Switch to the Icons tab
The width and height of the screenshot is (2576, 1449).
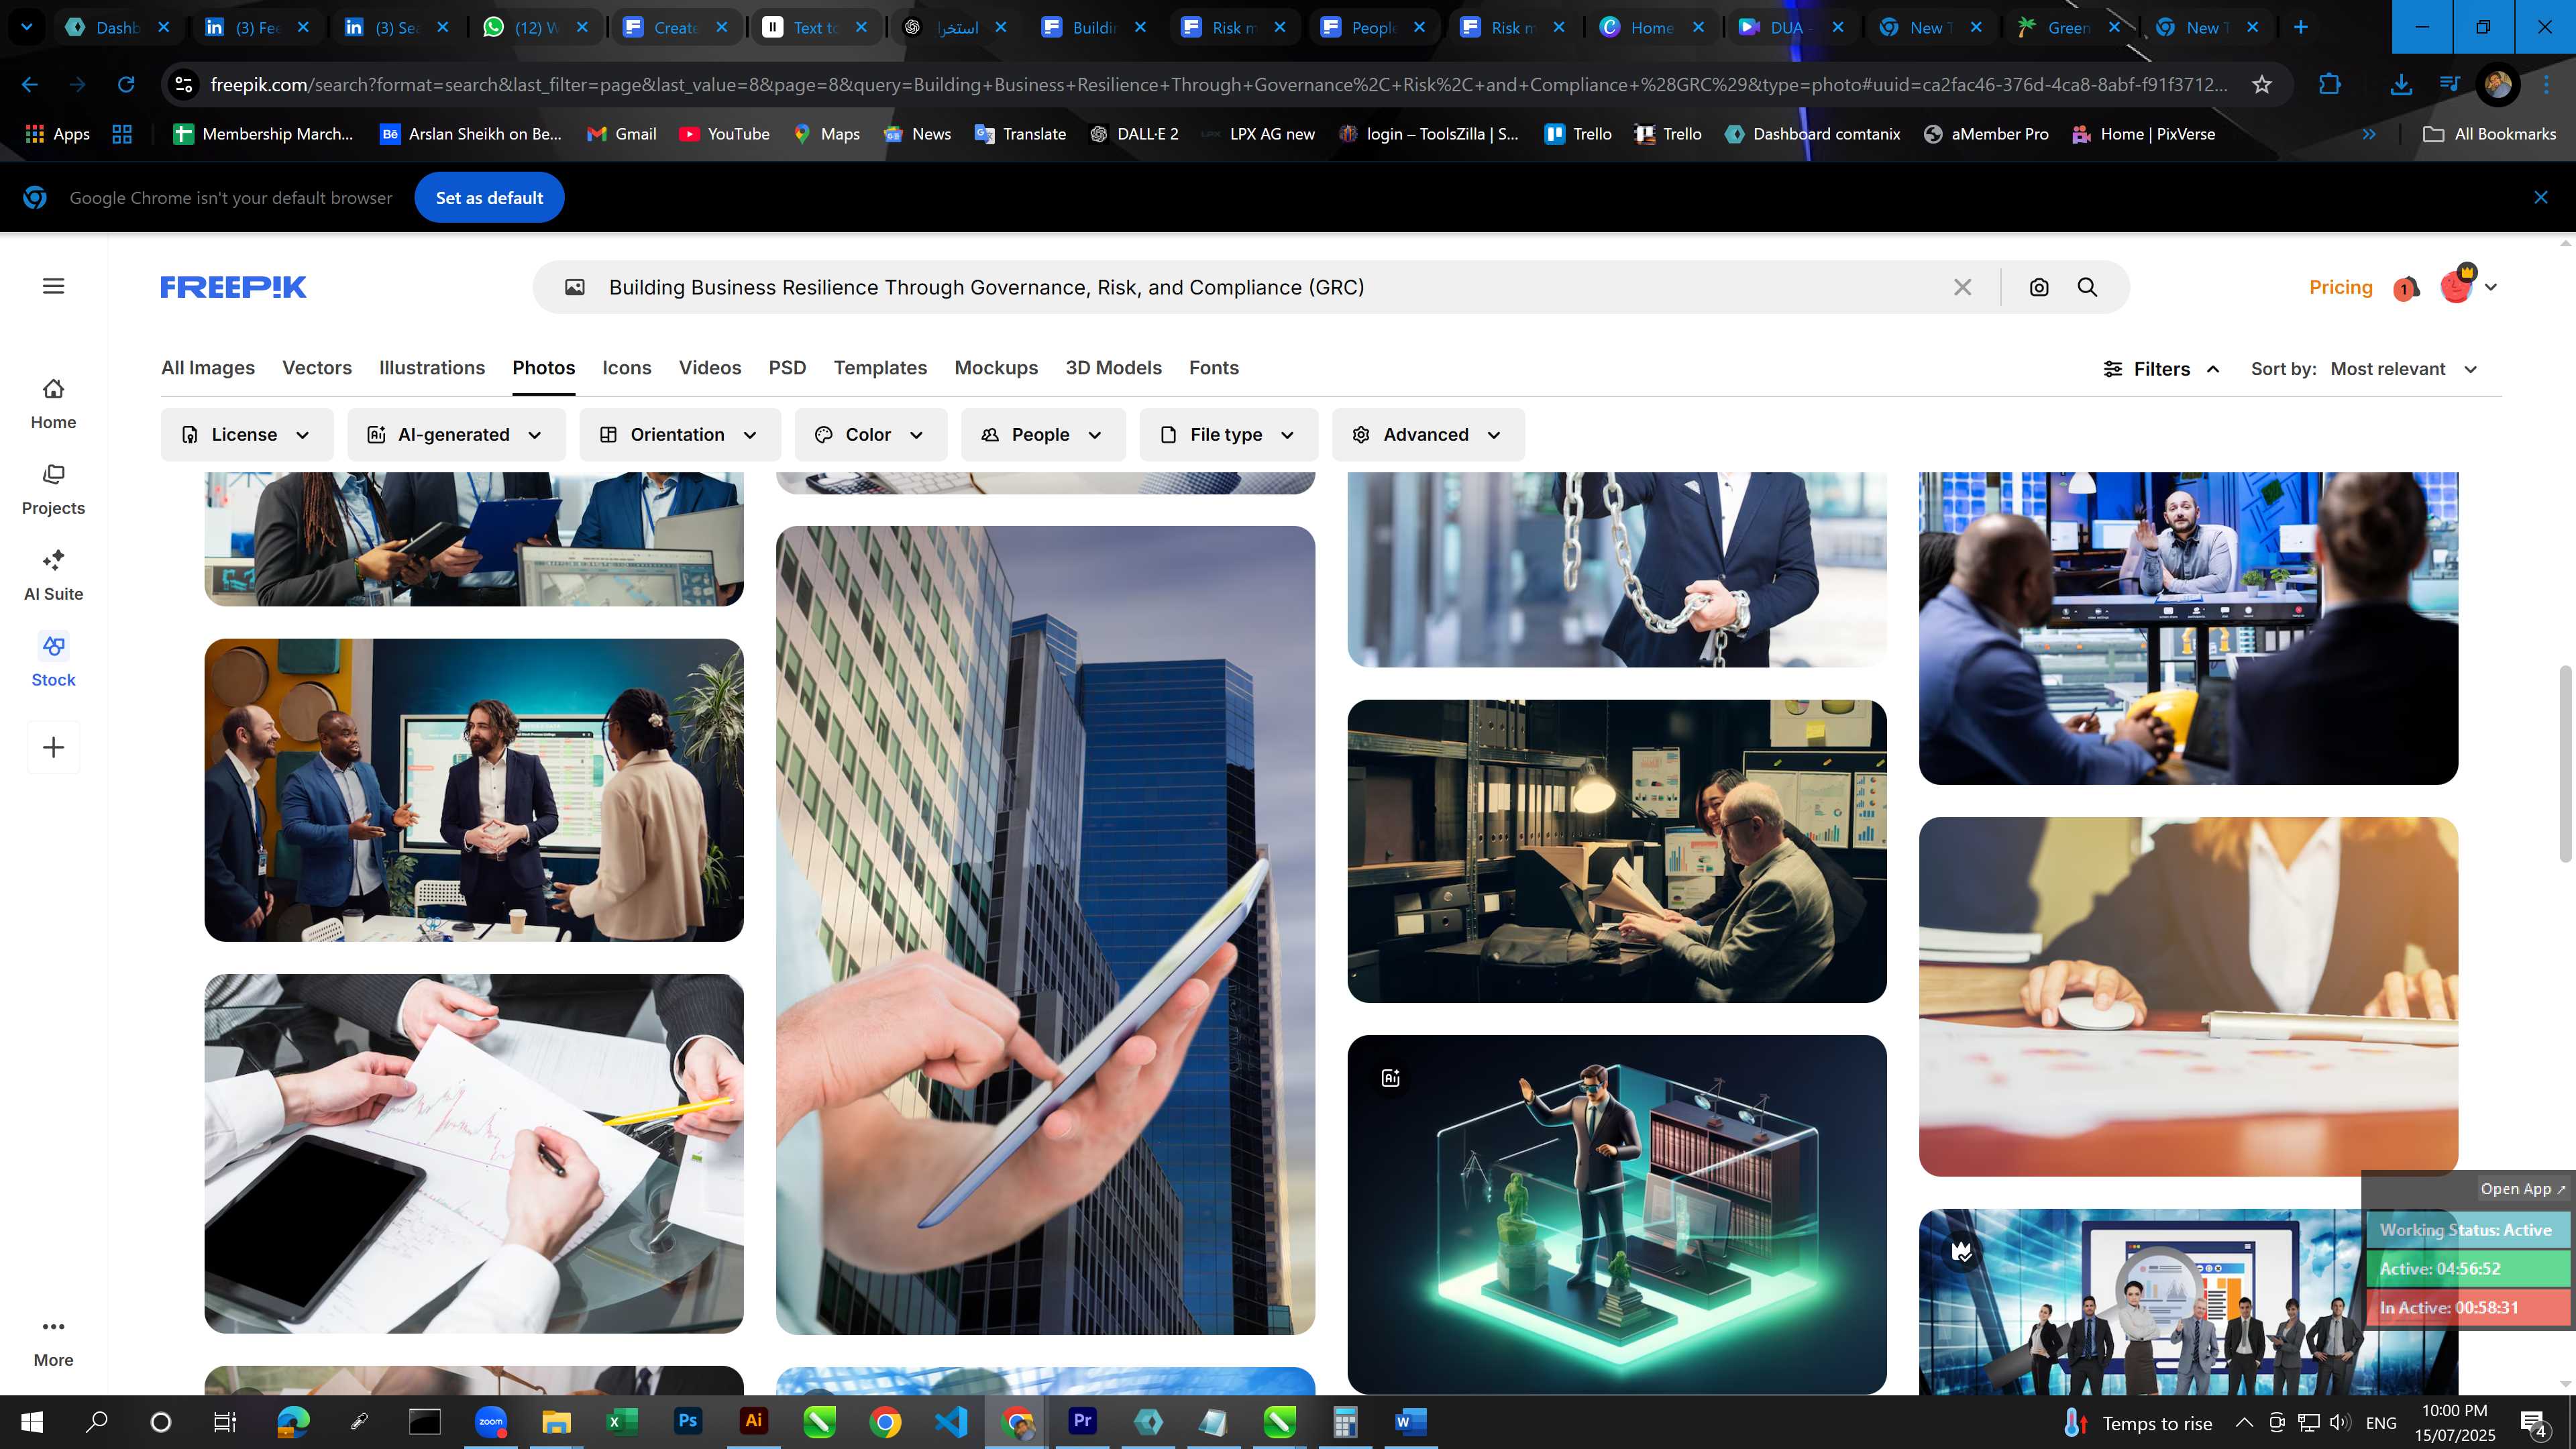point(627,368)
